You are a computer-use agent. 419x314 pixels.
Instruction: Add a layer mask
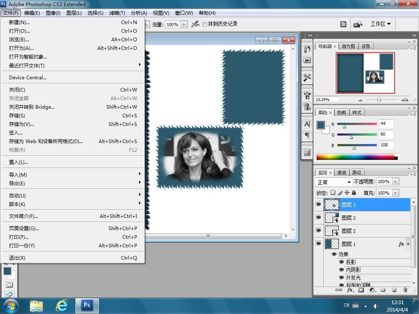coord(361,290)
